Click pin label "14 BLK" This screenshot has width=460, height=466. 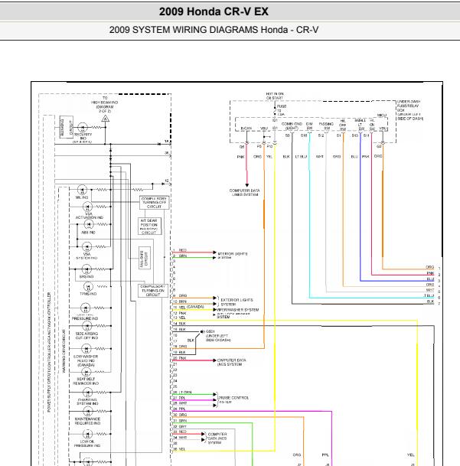click(179, 324)
